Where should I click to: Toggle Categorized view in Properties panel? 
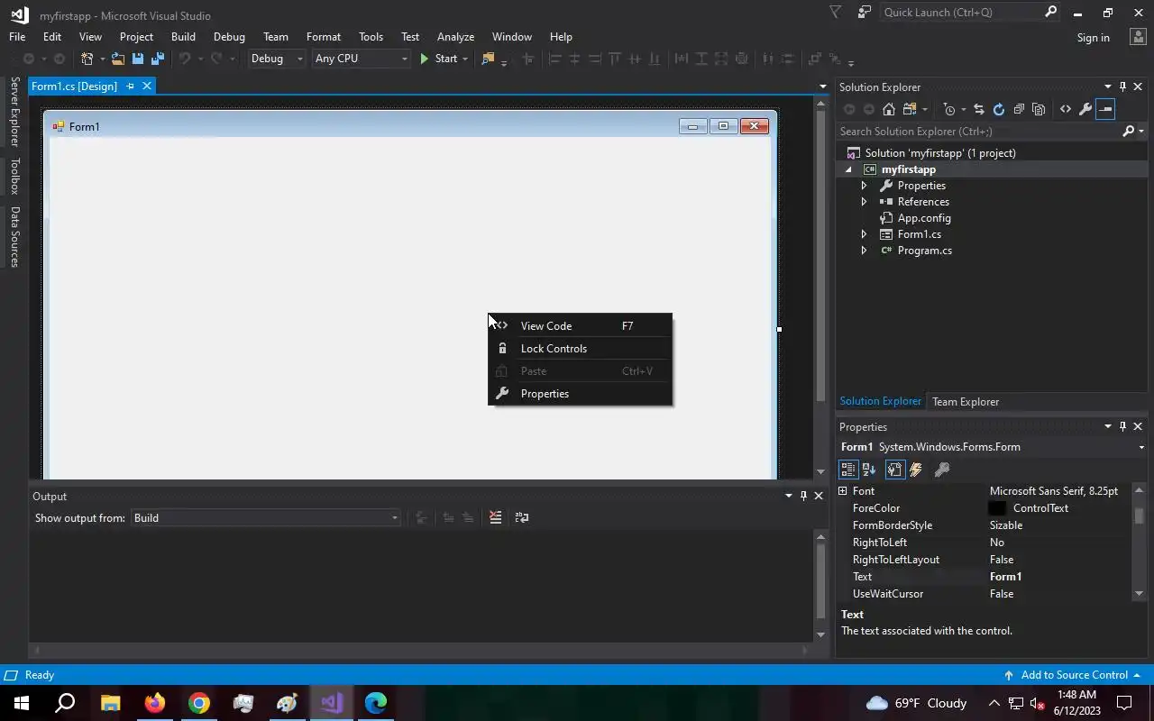pyautogui.click(x=848, y=470)
